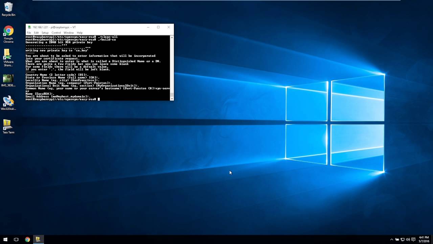Open the File menu in Tera Term
433x244 pixels.
pos(29,33)
